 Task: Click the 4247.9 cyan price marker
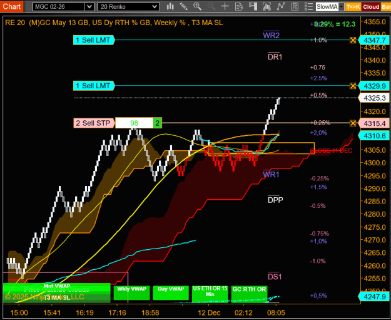(x=374, y=297)
